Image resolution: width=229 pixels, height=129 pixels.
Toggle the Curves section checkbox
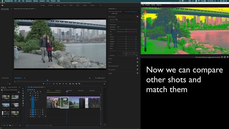pyautogui.click(x=137, y=62)
